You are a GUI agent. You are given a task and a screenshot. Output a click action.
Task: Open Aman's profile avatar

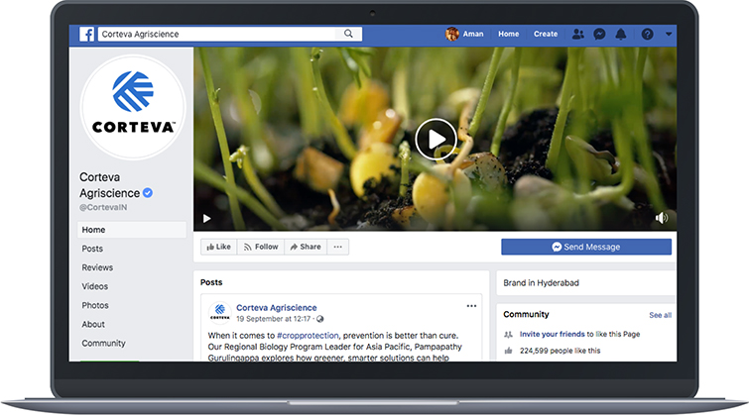452,34
